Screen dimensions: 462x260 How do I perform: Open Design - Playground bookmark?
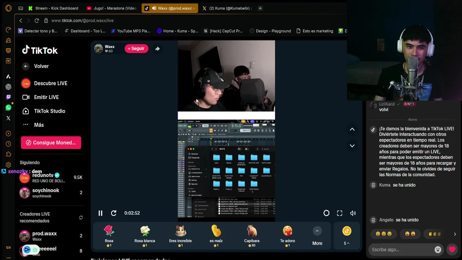(270, 31)
